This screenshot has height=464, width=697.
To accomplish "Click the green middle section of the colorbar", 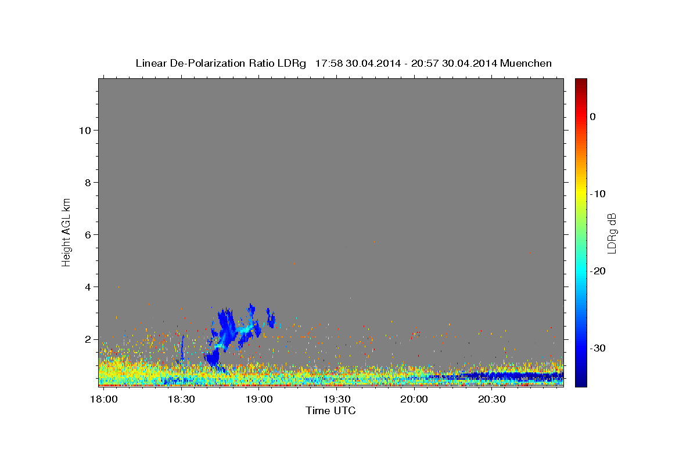I will 581,232.
